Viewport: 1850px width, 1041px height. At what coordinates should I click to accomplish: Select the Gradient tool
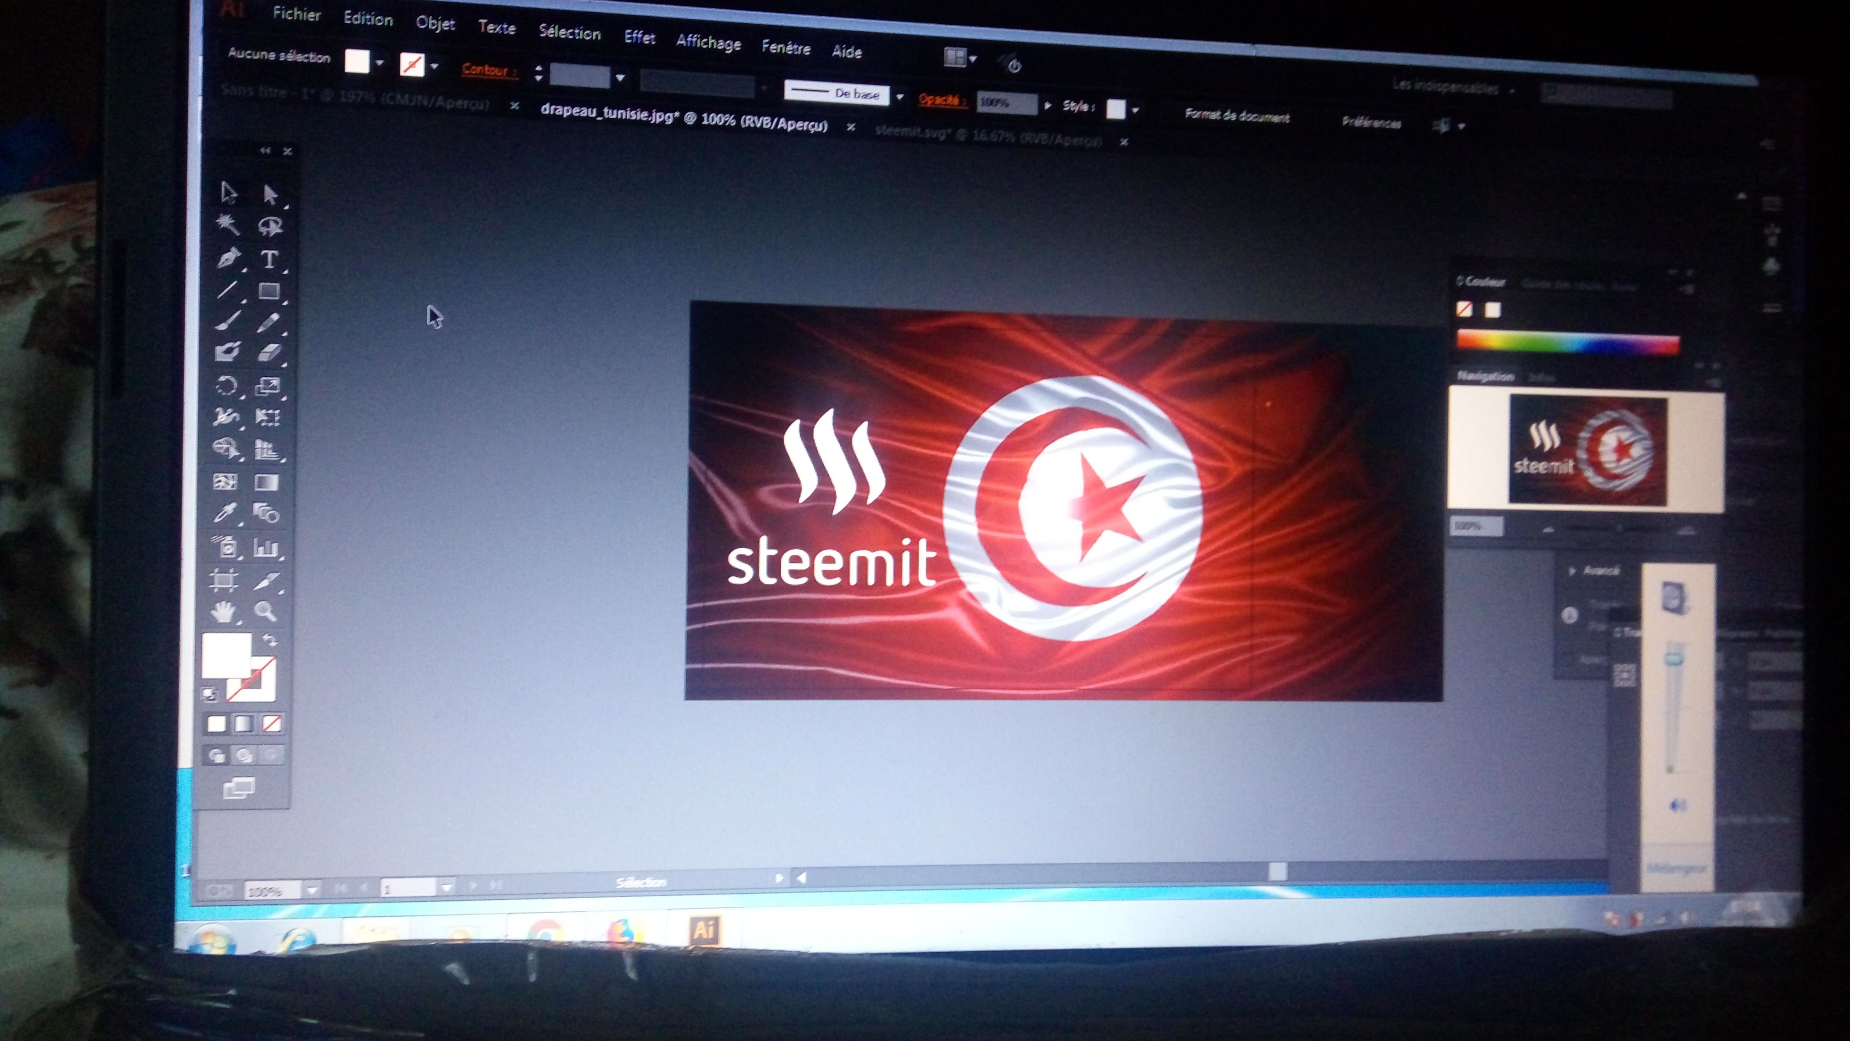[266, 482]
